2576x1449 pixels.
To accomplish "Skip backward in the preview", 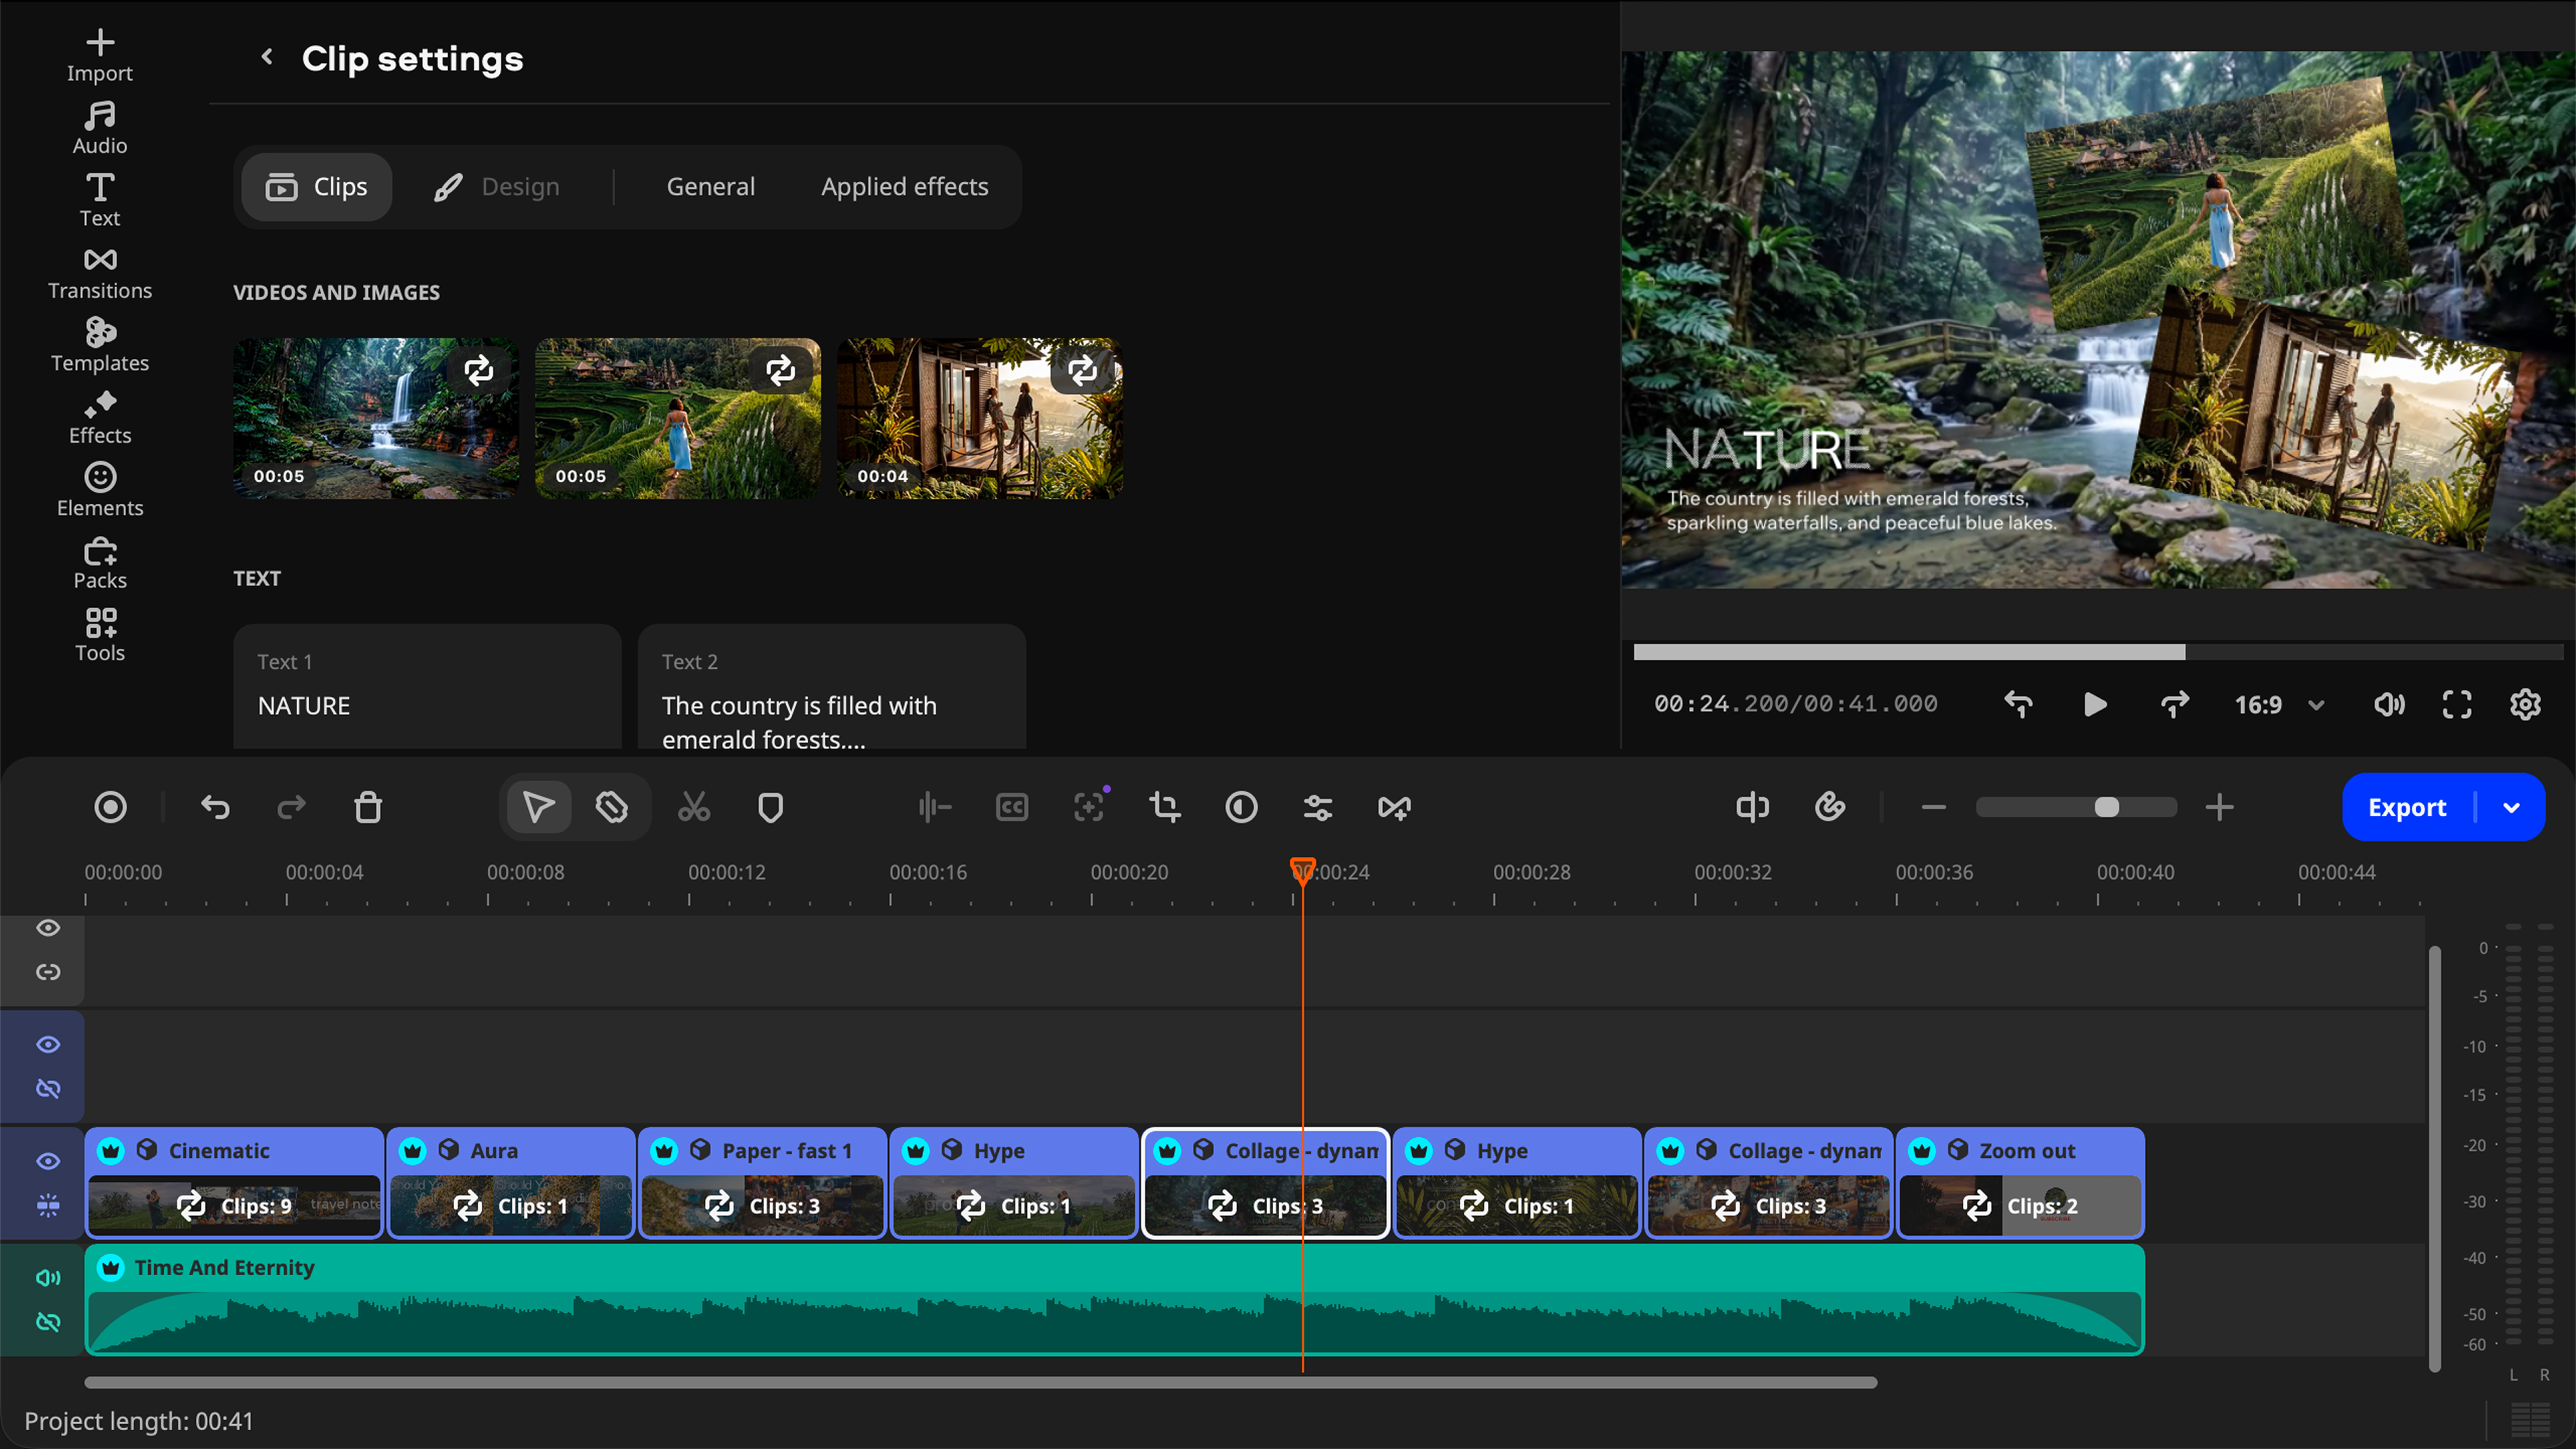I will pyautogui.click(x=2018, y=705).
